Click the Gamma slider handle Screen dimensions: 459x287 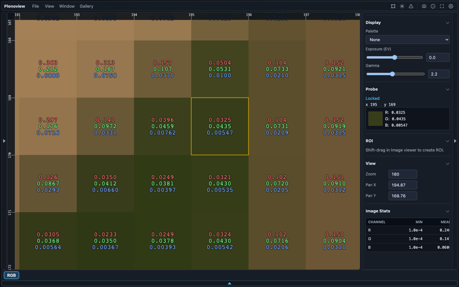coord(392,74)
